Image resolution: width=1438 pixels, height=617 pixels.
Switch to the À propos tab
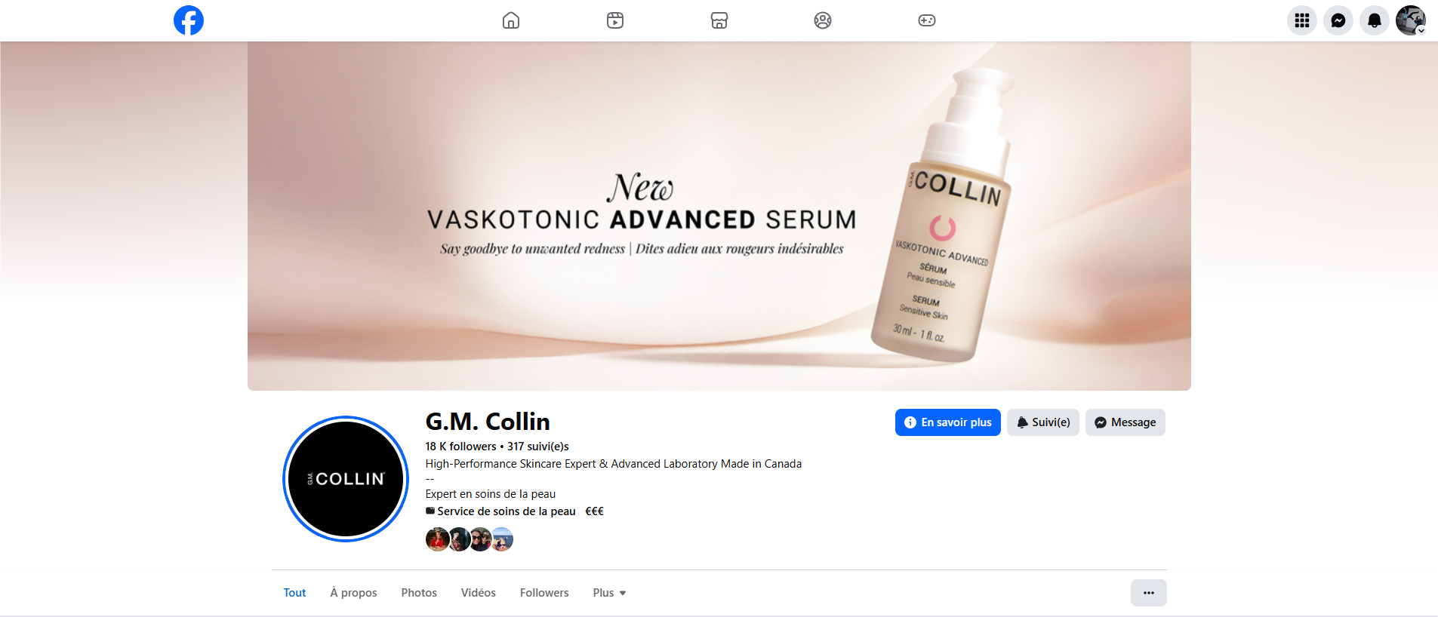pyautogui.click(x=353, y=593)
